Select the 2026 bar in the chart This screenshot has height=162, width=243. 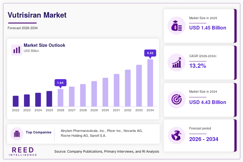click(x=60, y=98)
